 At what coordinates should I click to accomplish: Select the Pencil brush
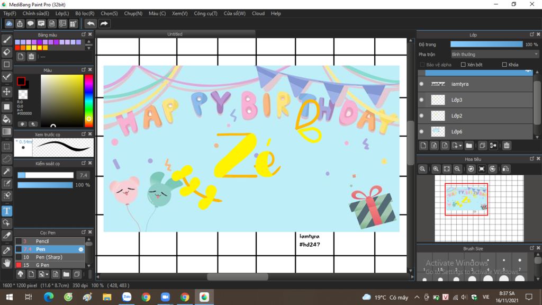coord(50,241)
